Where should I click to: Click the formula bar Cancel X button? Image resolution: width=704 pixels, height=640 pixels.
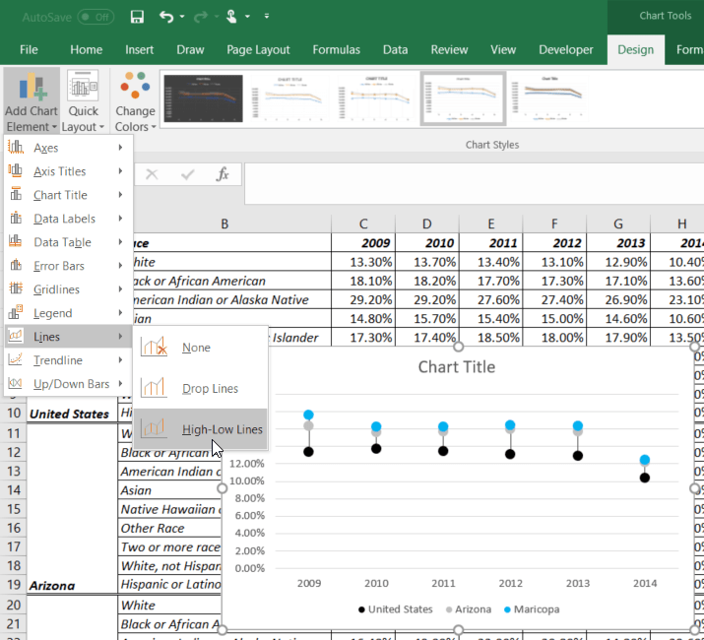tap(152, 174)
